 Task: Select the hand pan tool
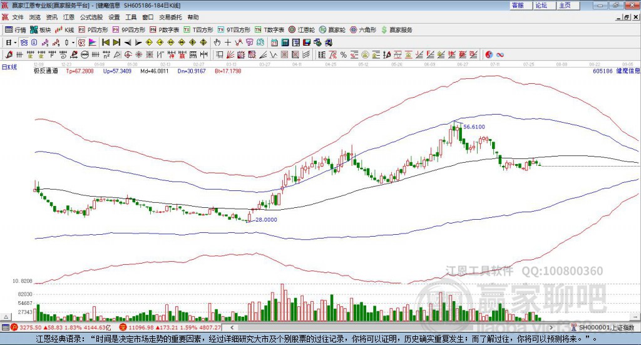tap(217, 43)
